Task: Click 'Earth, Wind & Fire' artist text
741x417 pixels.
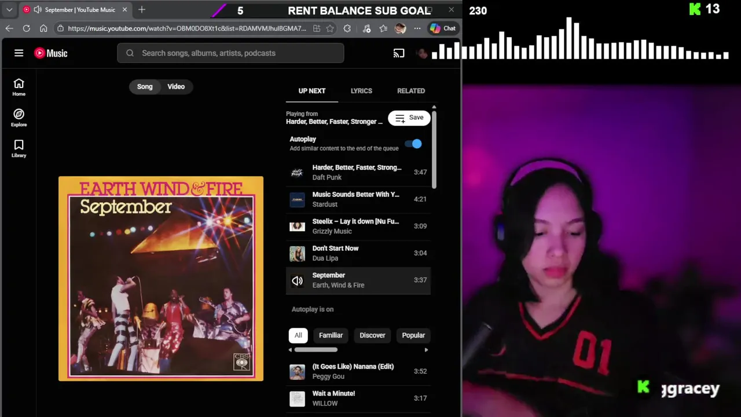Action: click(x=338, y=285)
